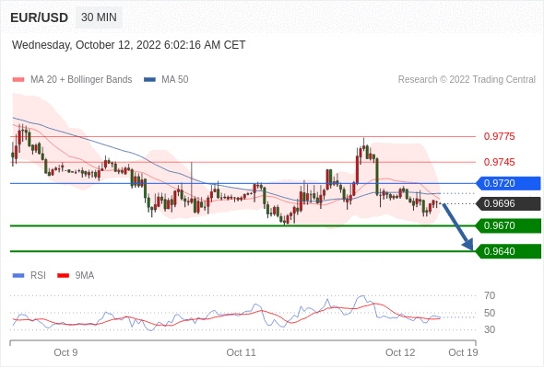The height and width of the screenshot is (368, 544).
Task: Click the red 9MA legend swatch
Action: tap(63, 276)
